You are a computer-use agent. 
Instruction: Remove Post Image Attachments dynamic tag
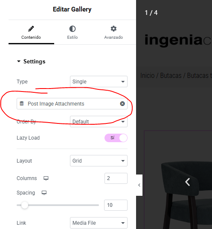(122, 103)
